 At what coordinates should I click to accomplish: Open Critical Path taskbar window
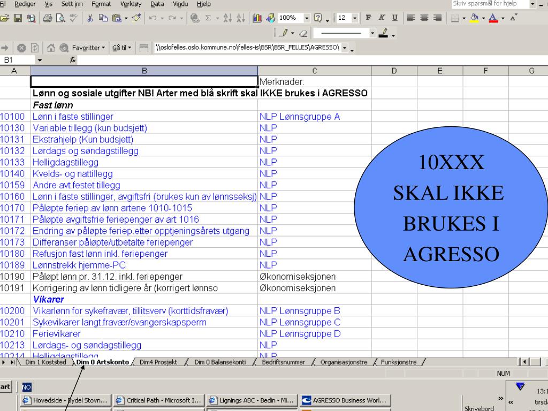pyautogui.click(x=158, y=400)
